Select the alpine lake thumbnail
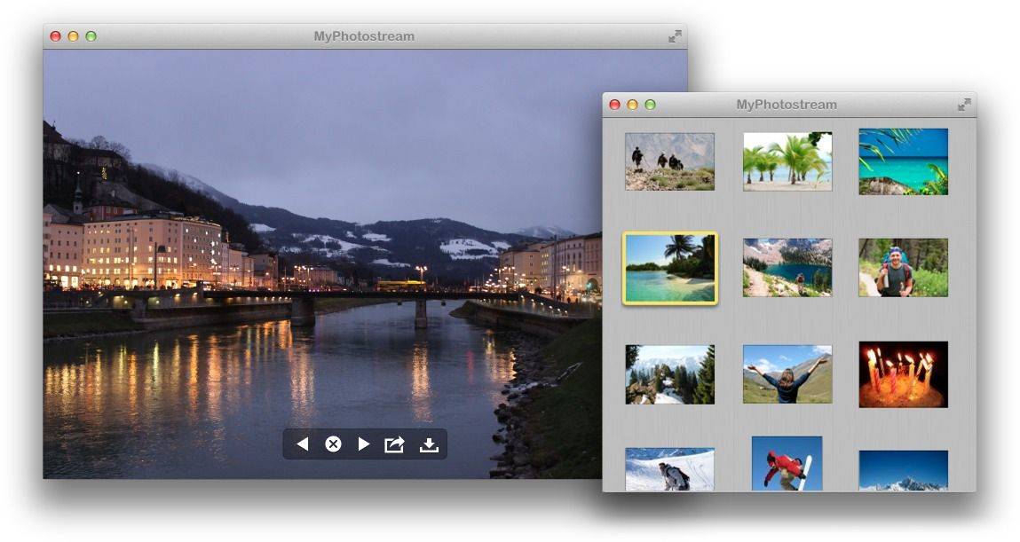 pos(787,267)
